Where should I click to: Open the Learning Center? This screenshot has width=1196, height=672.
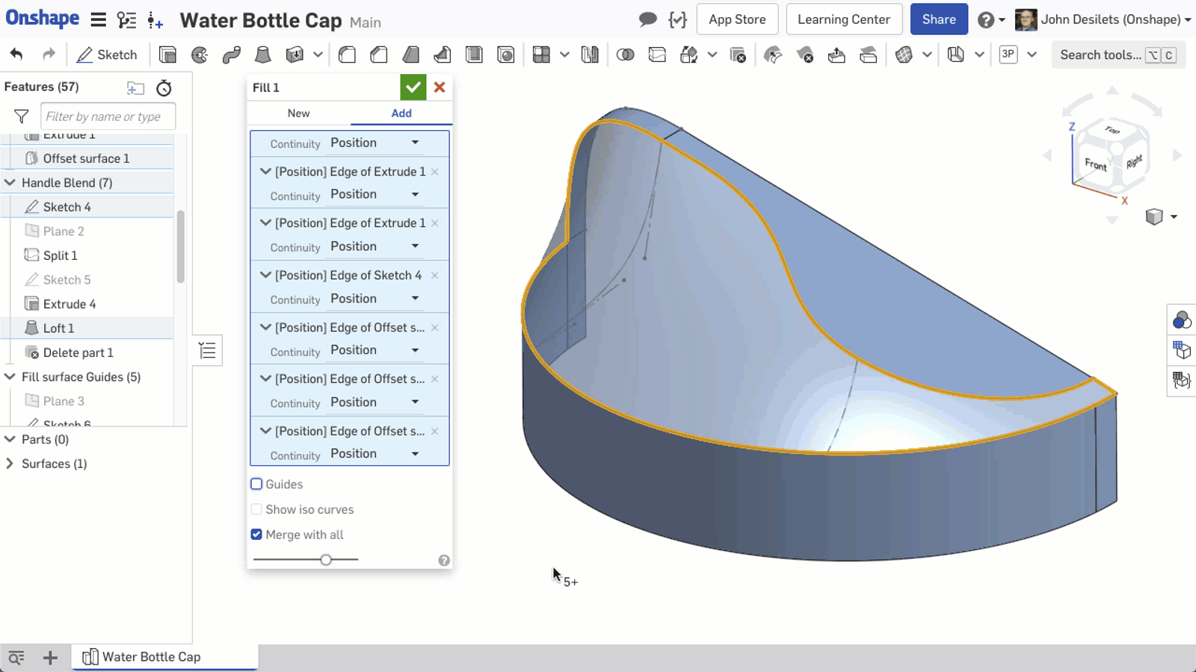tap(843, 19)
